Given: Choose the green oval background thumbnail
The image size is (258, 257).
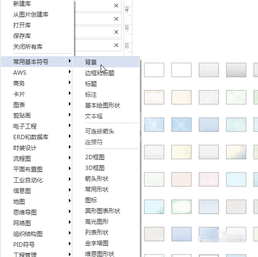Looking at the screenshot, I should pos(181,207).
